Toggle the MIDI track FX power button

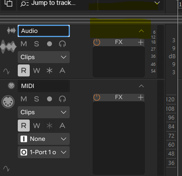click(97, 97)
